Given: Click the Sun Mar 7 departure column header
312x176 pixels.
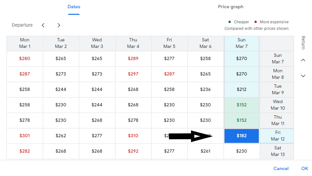Looking at the screenshot, I should tap(242, 43).
